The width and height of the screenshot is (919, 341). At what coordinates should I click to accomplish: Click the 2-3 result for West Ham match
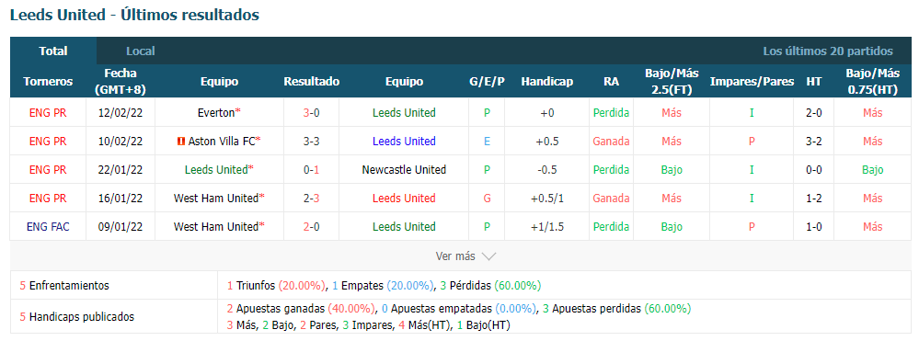coord(311,198)
